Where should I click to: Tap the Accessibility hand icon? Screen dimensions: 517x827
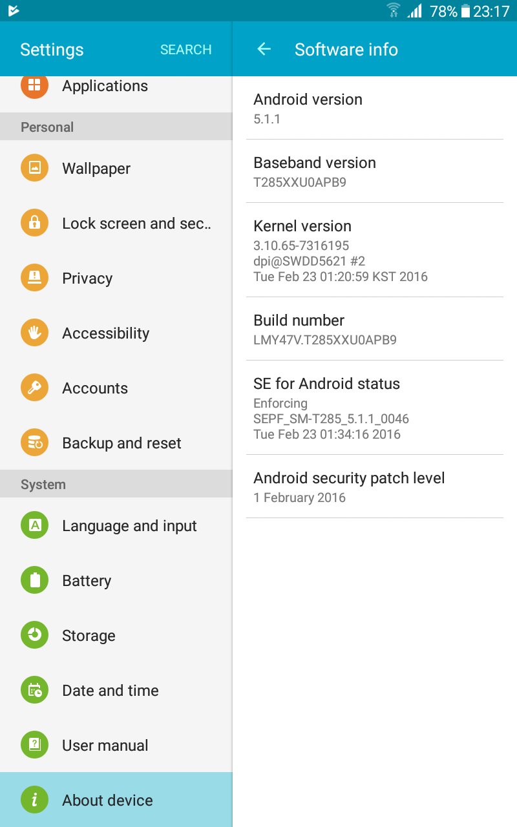tap(34, 333)
